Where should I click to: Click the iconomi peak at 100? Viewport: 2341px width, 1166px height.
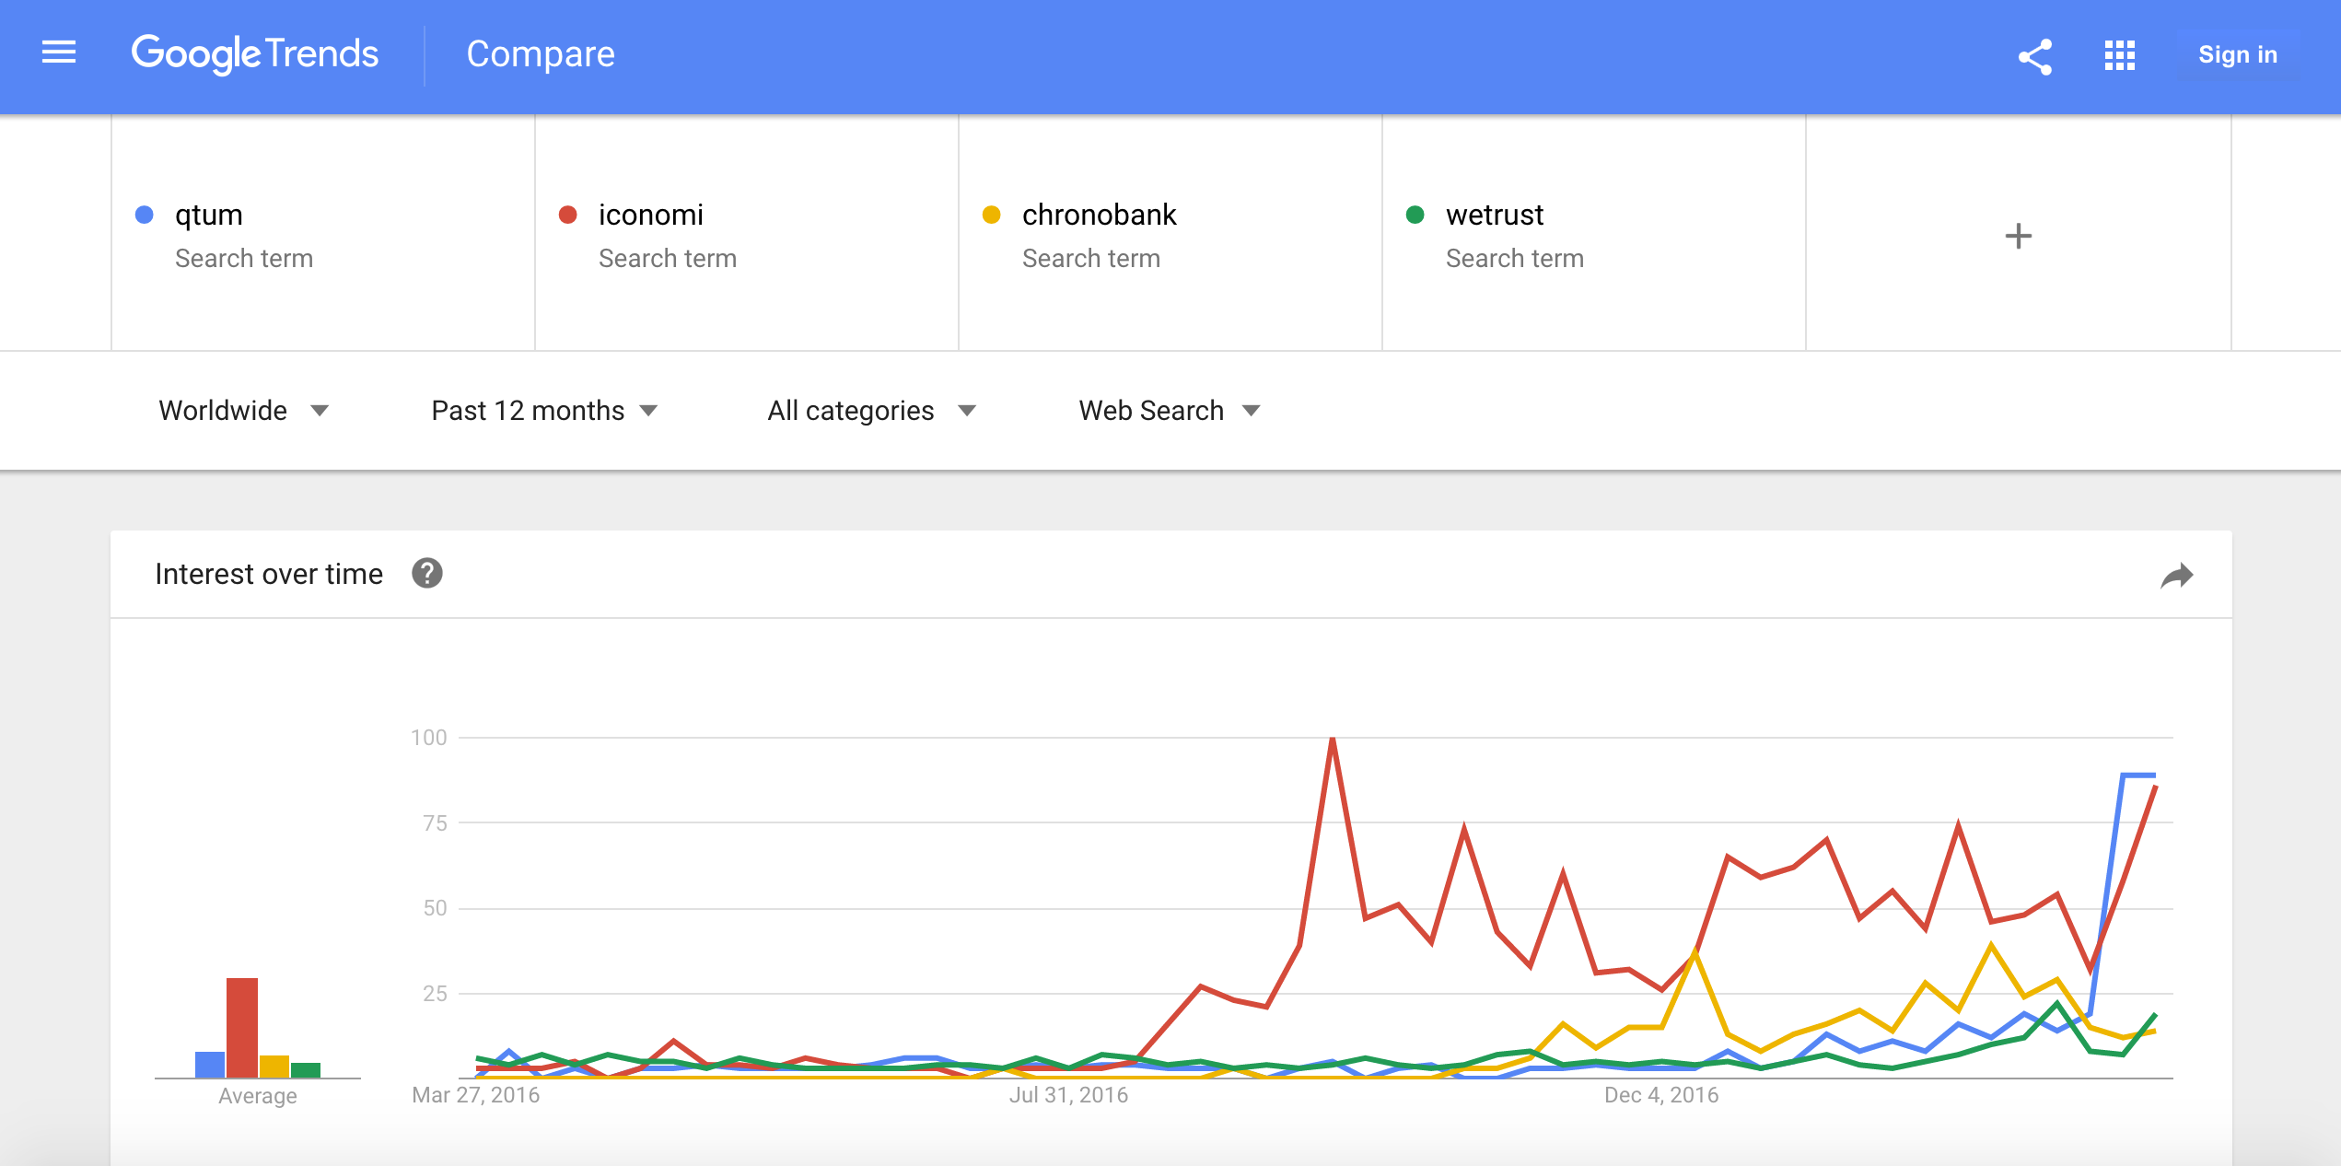[1333, 739]
